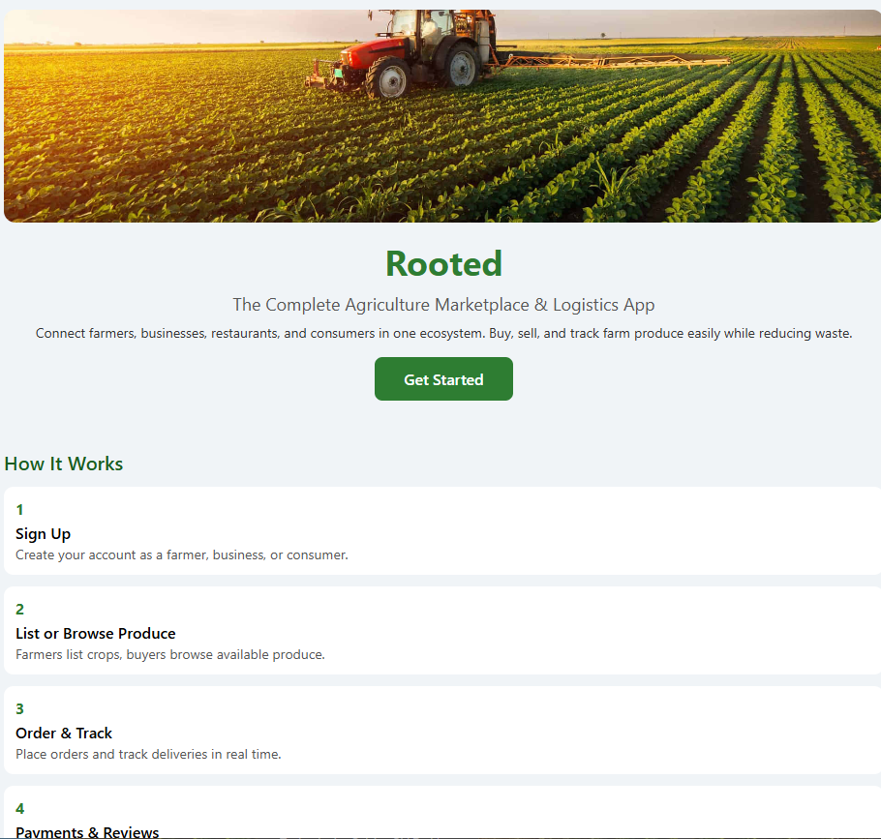The image size is (881, 839).
Task: Click the step number 3 label
Action: click(19, 708)
